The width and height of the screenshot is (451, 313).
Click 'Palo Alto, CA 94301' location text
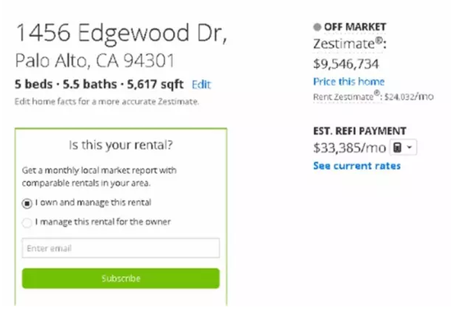pos(95,61)
